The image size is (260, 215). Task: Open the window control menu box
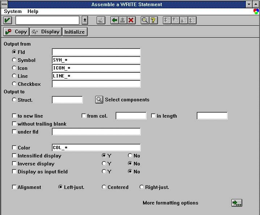pos(4,4)
